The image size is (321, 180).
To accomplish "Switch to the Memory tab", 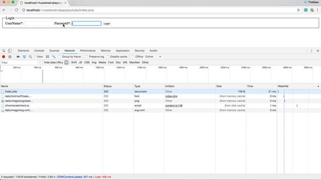I will click(x=106, y=50).
